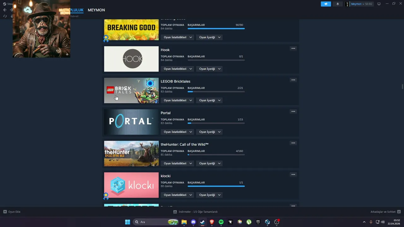Screen dimensions: 404x227
Task: Open OBS Studio from taskbar
Action: click(276, 222)
